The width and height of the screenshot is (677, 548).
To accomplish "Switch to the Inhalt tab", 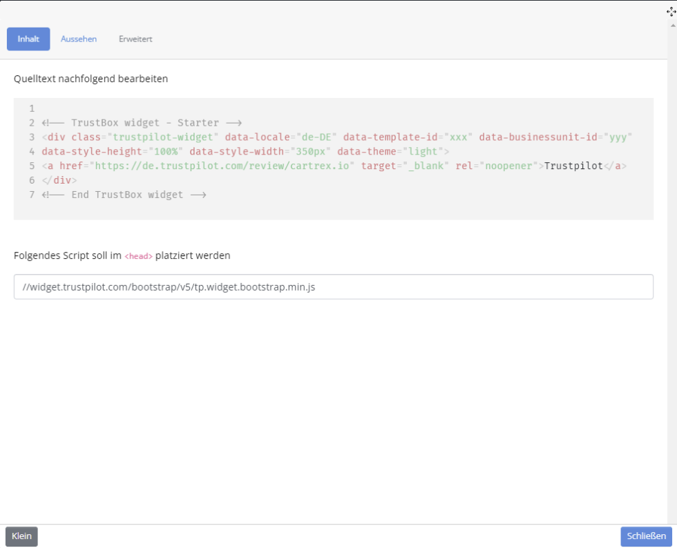I will [x=28, y=39].
